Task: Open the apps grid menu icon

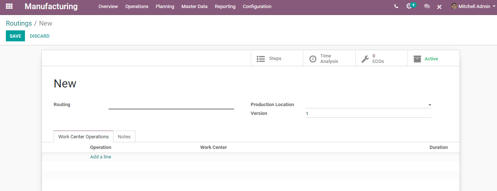Action: click(x=9, y=6)
